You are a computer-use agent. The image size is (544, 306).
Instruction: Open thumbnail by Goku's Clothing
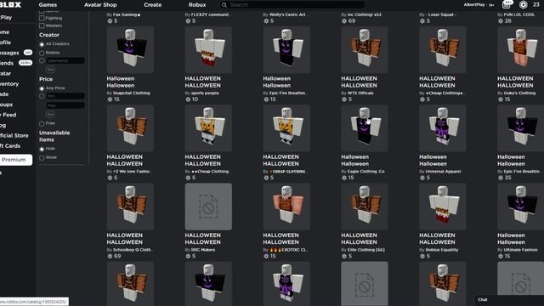[520, 49]
